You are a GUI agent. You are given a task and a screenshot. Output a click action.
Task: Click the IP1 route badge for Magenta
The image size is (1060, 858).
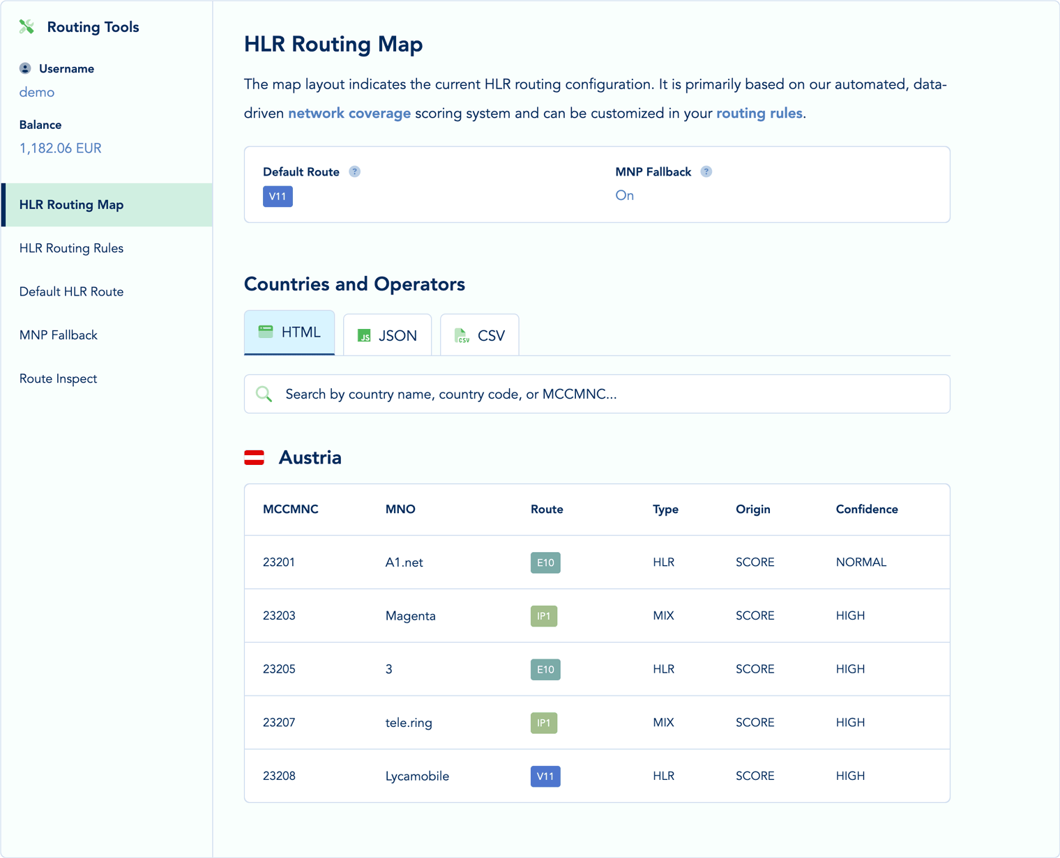tap(544, 616)
